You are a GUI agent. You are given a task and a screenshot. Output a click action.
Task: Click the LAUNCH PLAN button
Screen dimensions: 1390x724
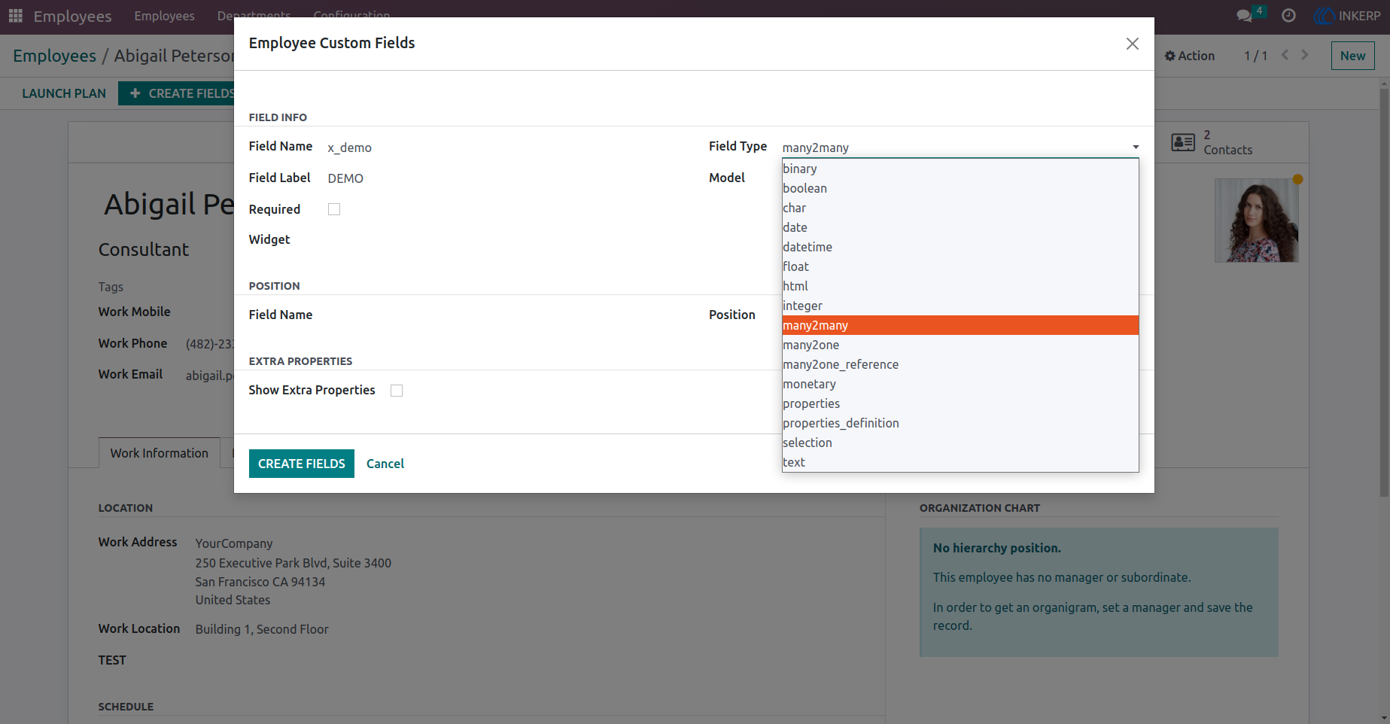point(64,93)
